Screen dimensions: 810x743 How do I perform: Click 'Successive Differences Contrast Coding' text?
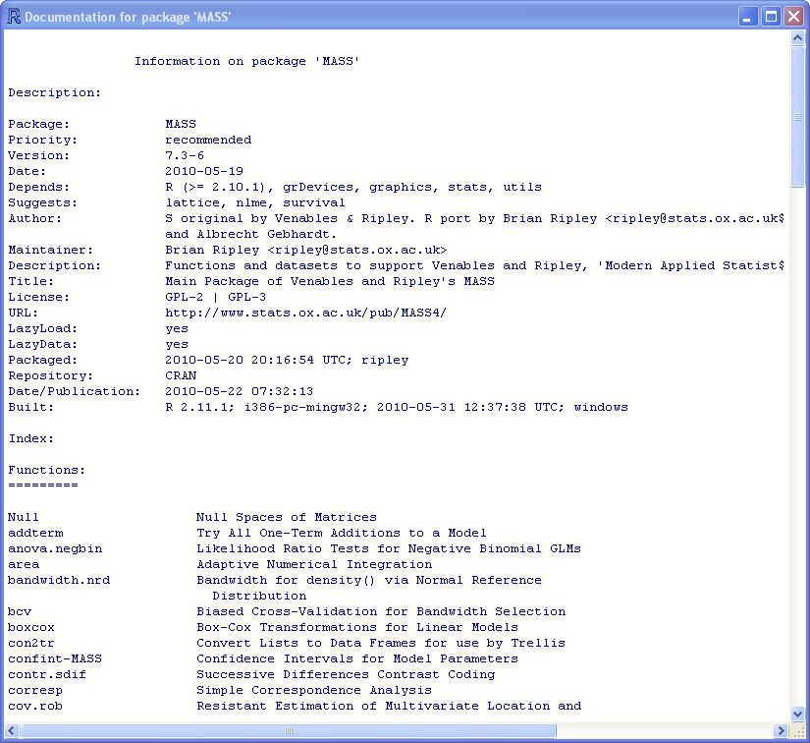[x=346, y=674]
